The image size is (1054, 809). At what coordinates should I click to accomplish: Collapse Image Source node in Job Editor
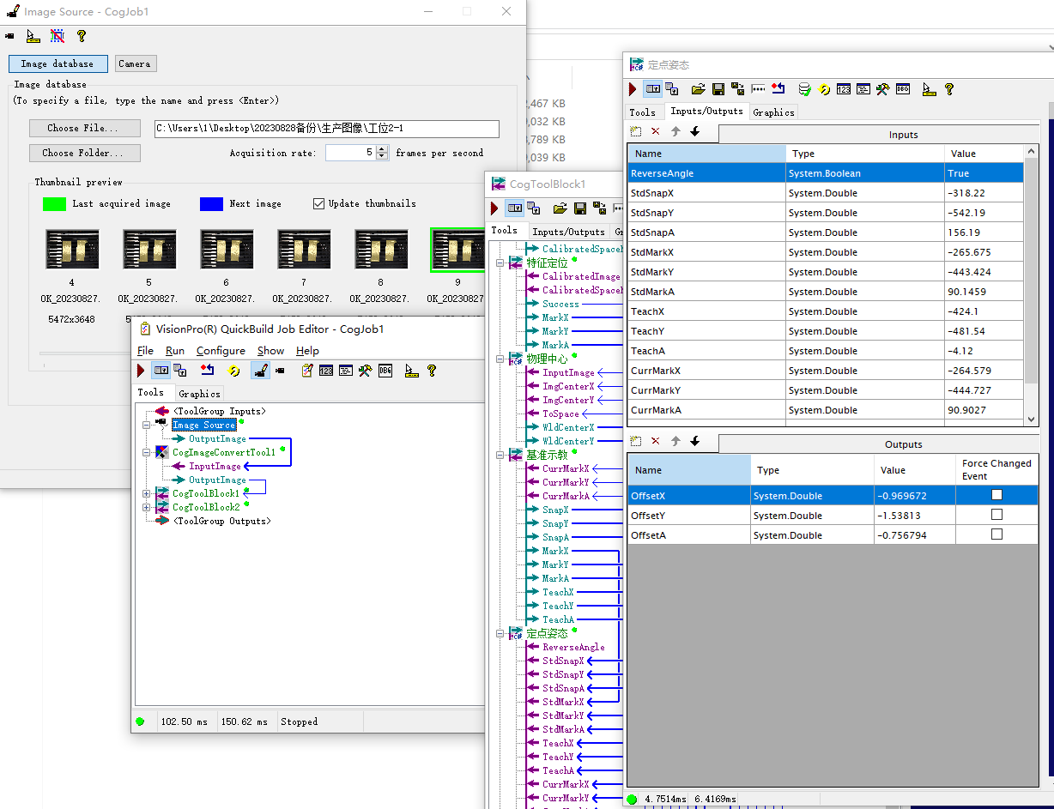click(x=147, y=425)
